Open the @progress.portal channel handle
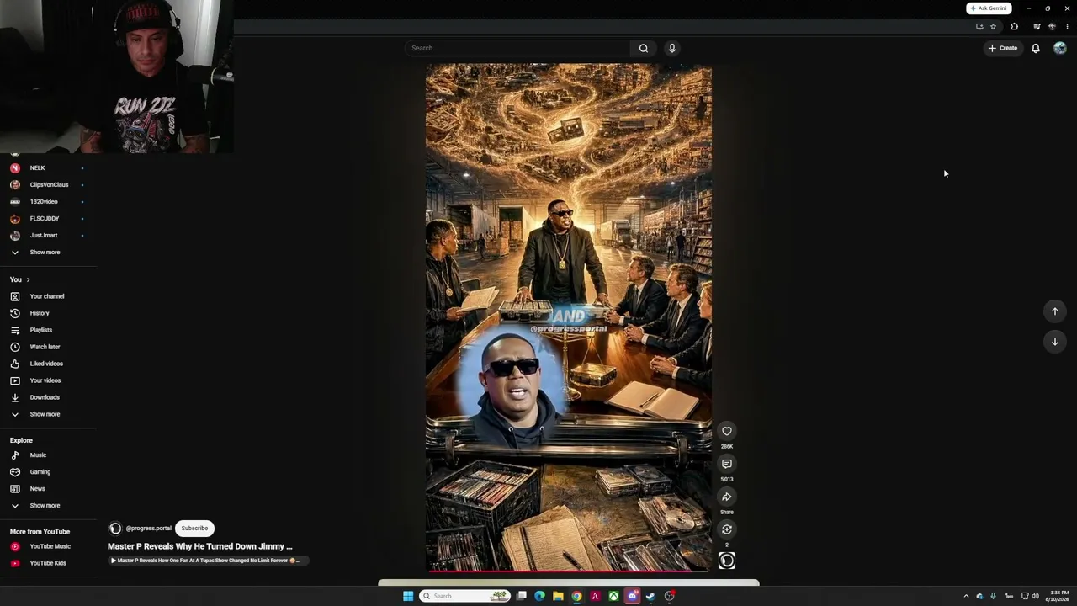This screenshot has width=1077, height=606. (x=148, y=529)
